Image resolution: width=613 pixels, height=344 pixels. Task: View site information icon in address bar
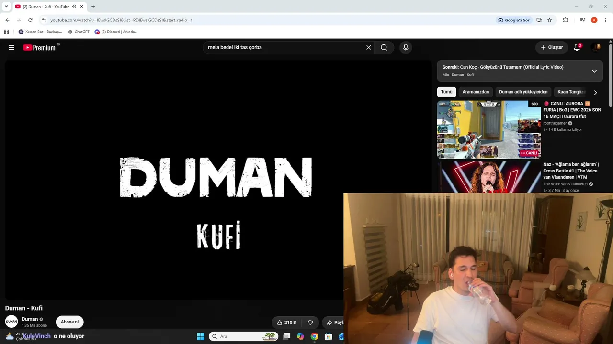click(x=44, y=20)
